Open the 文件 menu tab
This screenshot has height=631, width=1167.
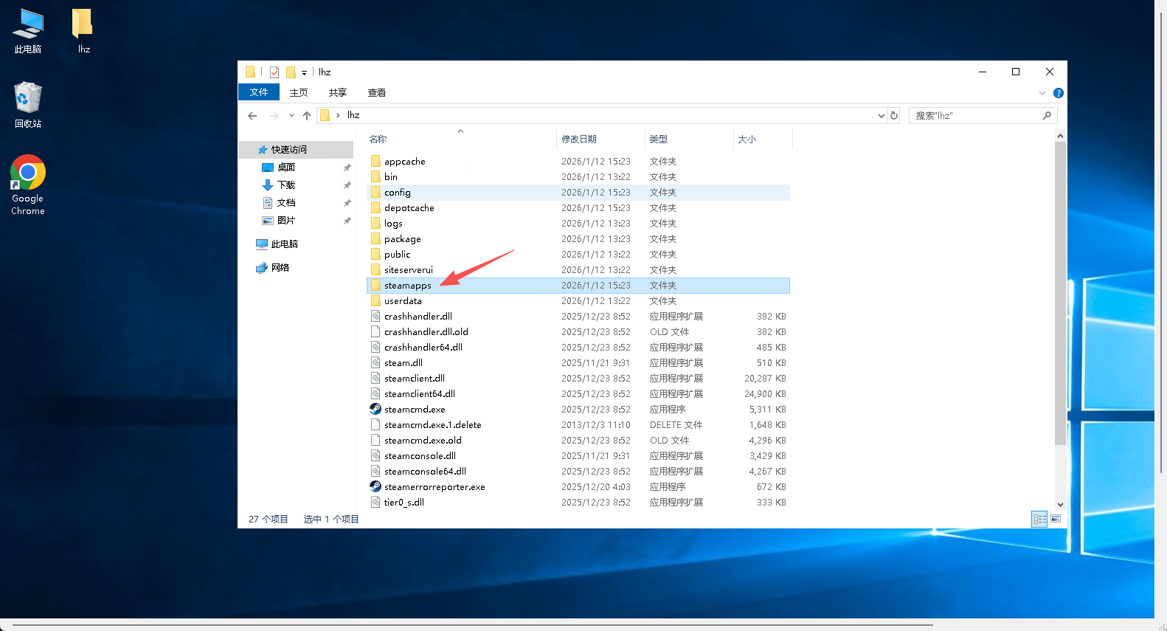[259, 92]
